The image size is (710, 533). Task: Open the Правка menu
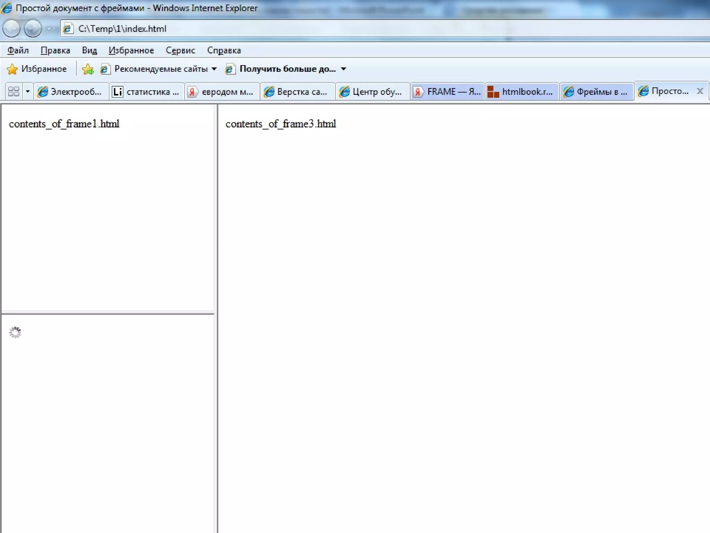pos(55,51)
